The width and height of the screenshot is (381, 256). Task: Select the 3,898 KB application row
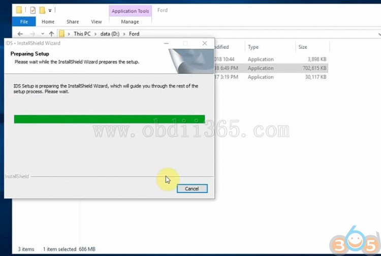pyautogui.click(x=271, y=59)
